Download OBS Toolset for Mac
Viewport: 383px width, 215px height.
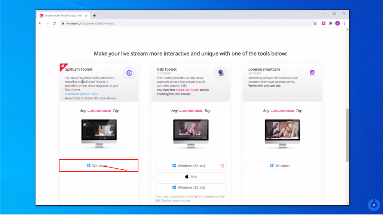coord(190,176)
